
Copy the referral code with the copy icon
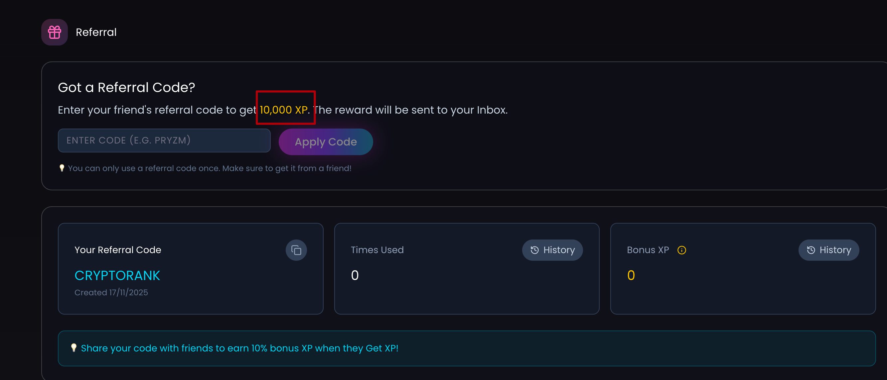[x=296, y=250]
